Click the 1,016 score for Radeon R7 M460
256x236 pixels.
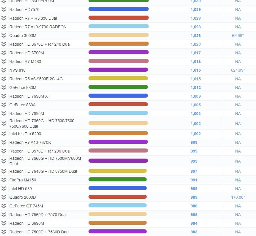point(195,62)
